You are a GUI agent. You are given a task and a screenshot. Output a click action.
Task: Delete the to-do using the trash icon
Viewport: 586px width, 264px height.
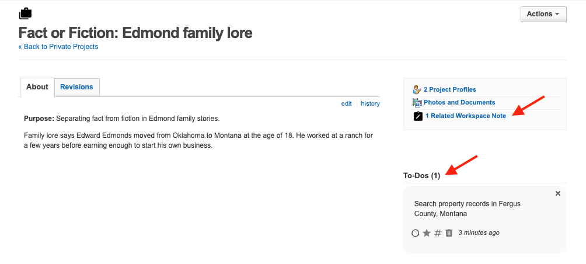(x=449, y=233)
